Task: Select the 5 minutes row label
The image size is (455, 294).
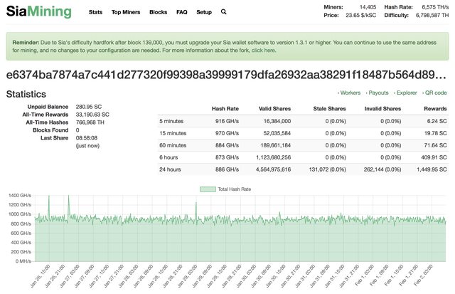Action: click(x=171, y=121)
